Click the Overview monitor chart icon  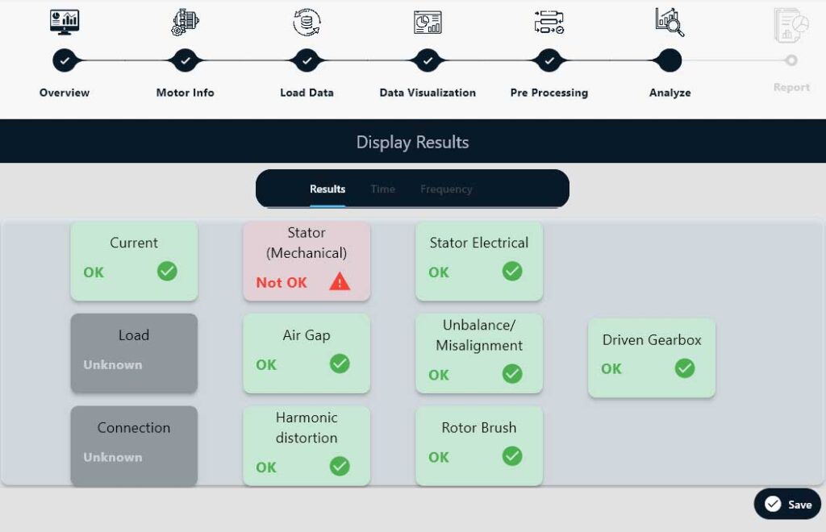[x=65, y=22]
